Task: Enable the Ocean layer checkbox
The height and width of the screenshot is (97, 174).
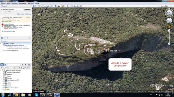Action: tap(4, 82)
